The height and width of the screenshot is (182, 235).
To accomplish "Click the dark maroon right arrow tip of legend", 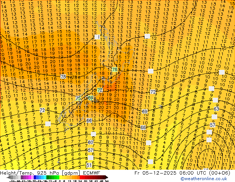I will pyautogui.click(x=106, y=178).
